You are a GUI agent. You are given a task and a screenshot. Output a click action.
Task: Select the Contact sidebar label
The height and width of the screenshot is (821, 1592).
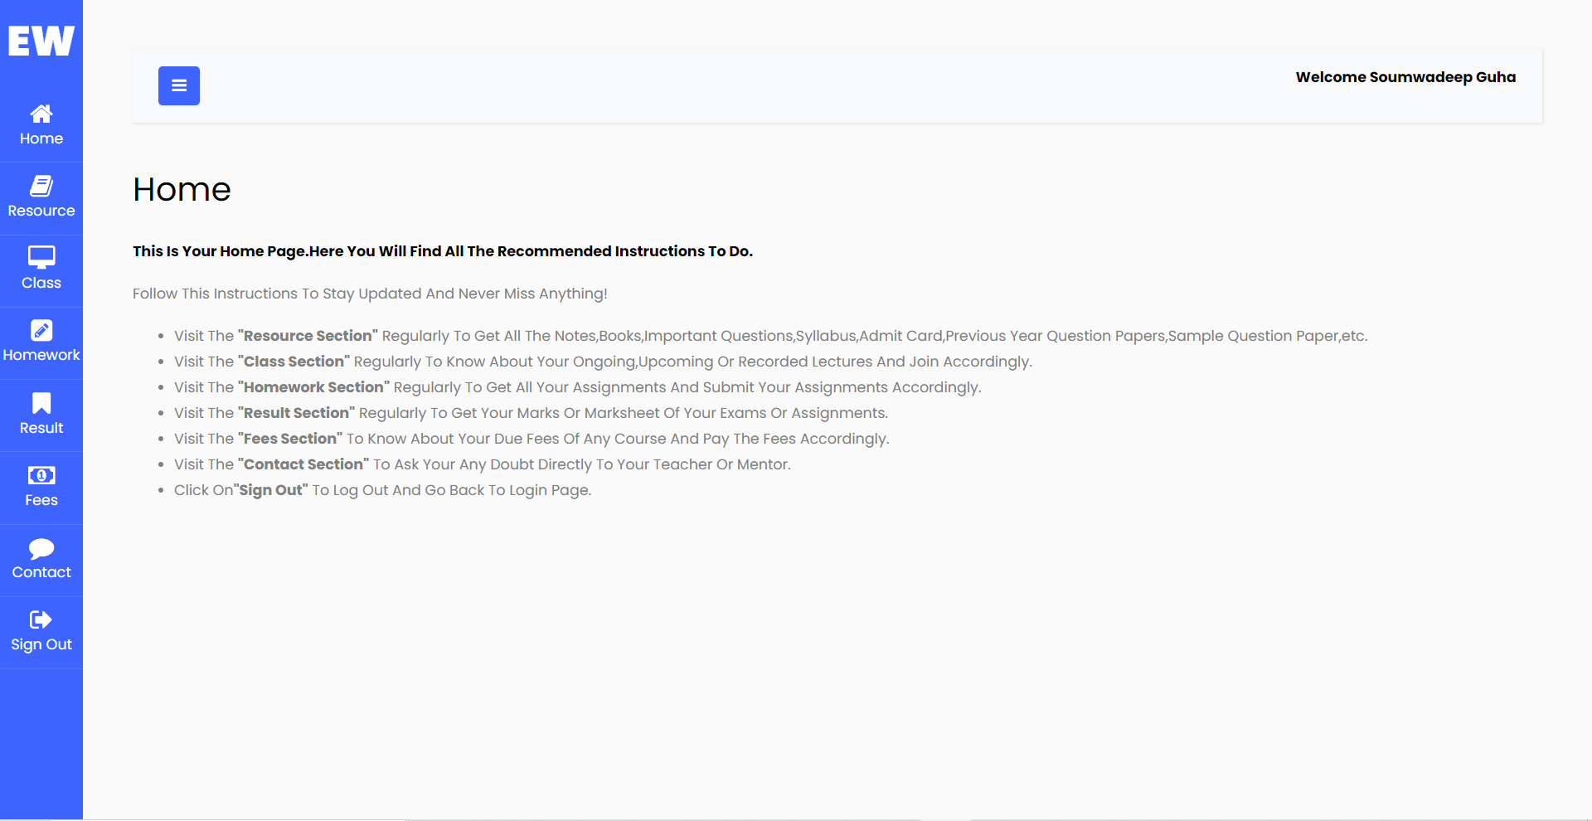[x=41, y=572]
